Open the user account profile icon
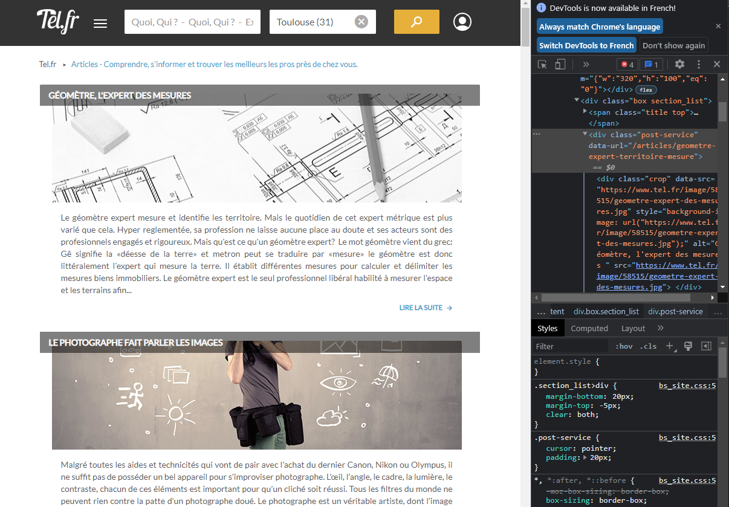The width and height of the screenshot is (729, 507). click(x=462, y=22)
